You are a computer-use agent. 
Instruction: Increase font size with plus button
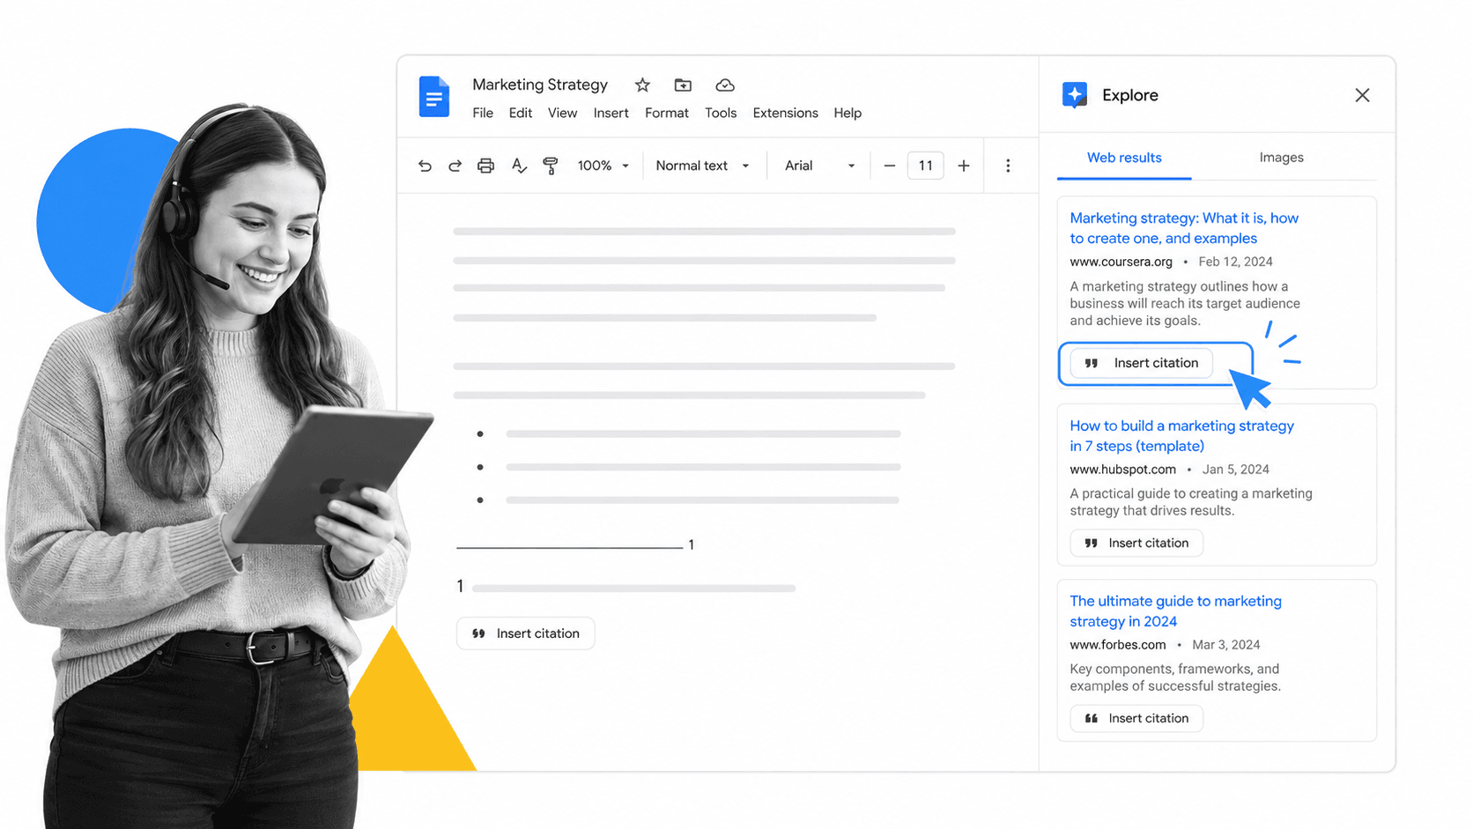tap(964, 166)
